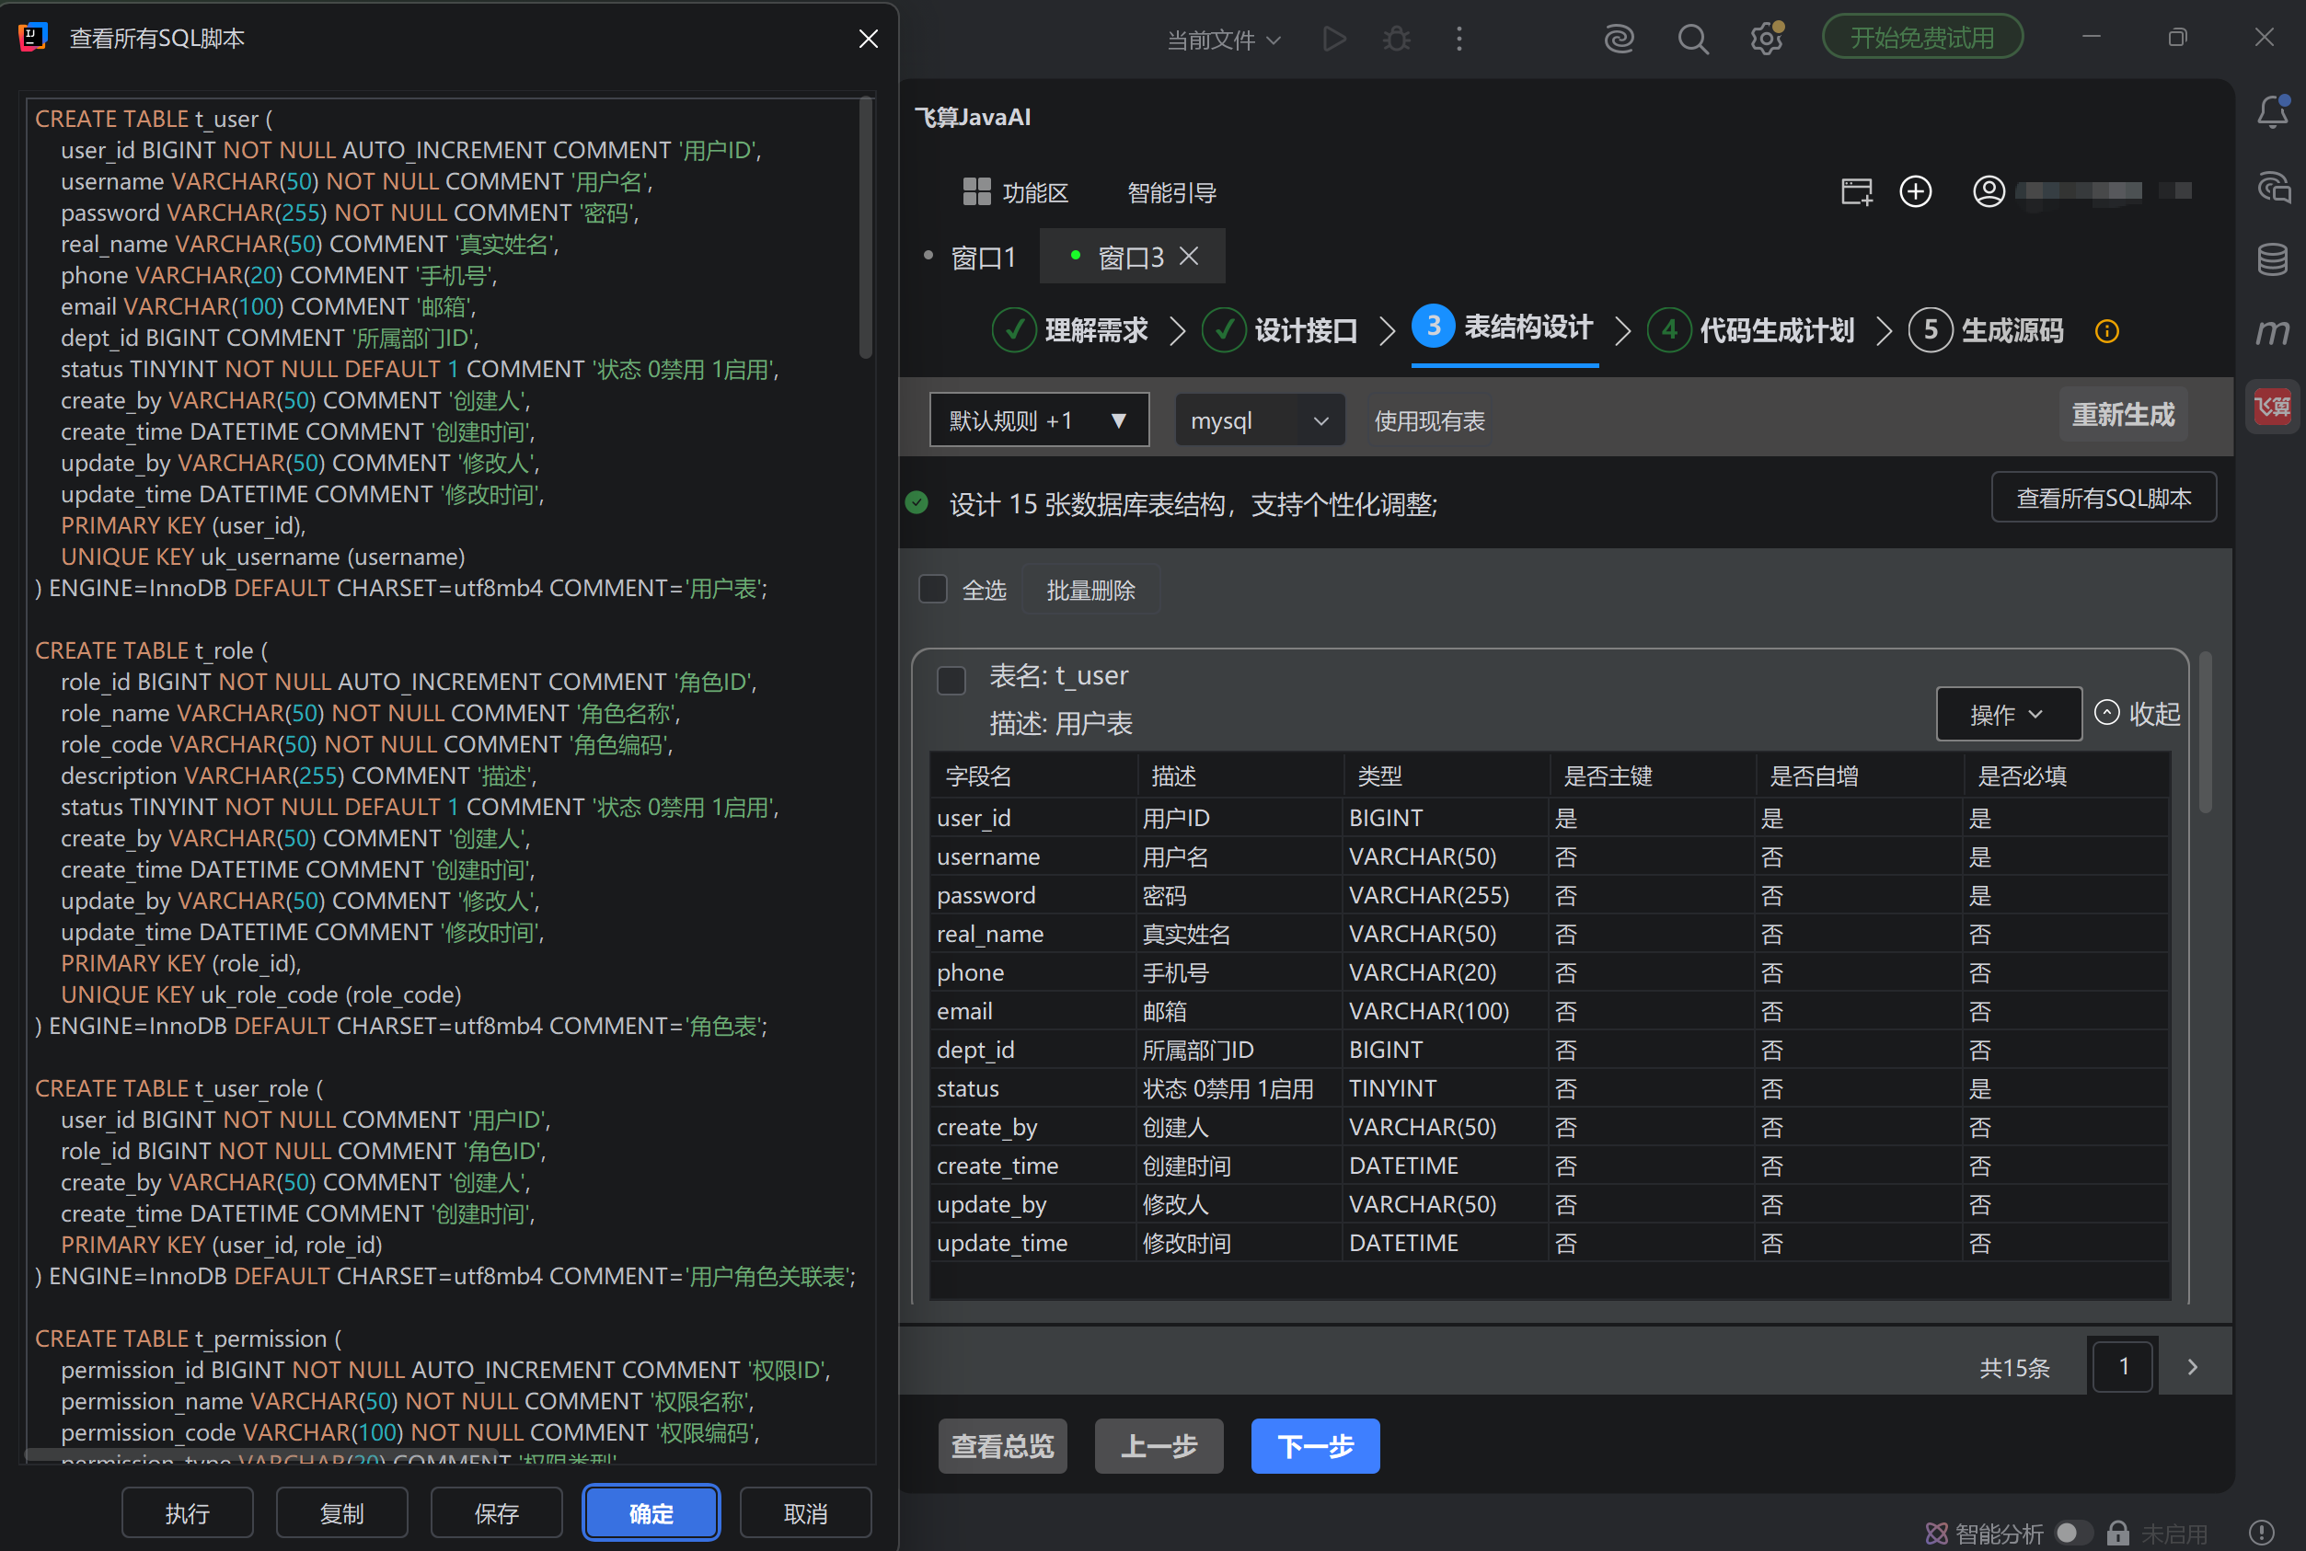Open the 默认规则 +1 dropdown
Viewport: 2306px width, 1551px height.
pos(1039,419)
